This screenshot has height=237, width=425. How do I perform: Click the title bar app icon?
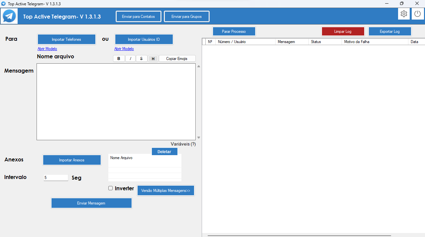pyautogui.click(x=4, y=4)
